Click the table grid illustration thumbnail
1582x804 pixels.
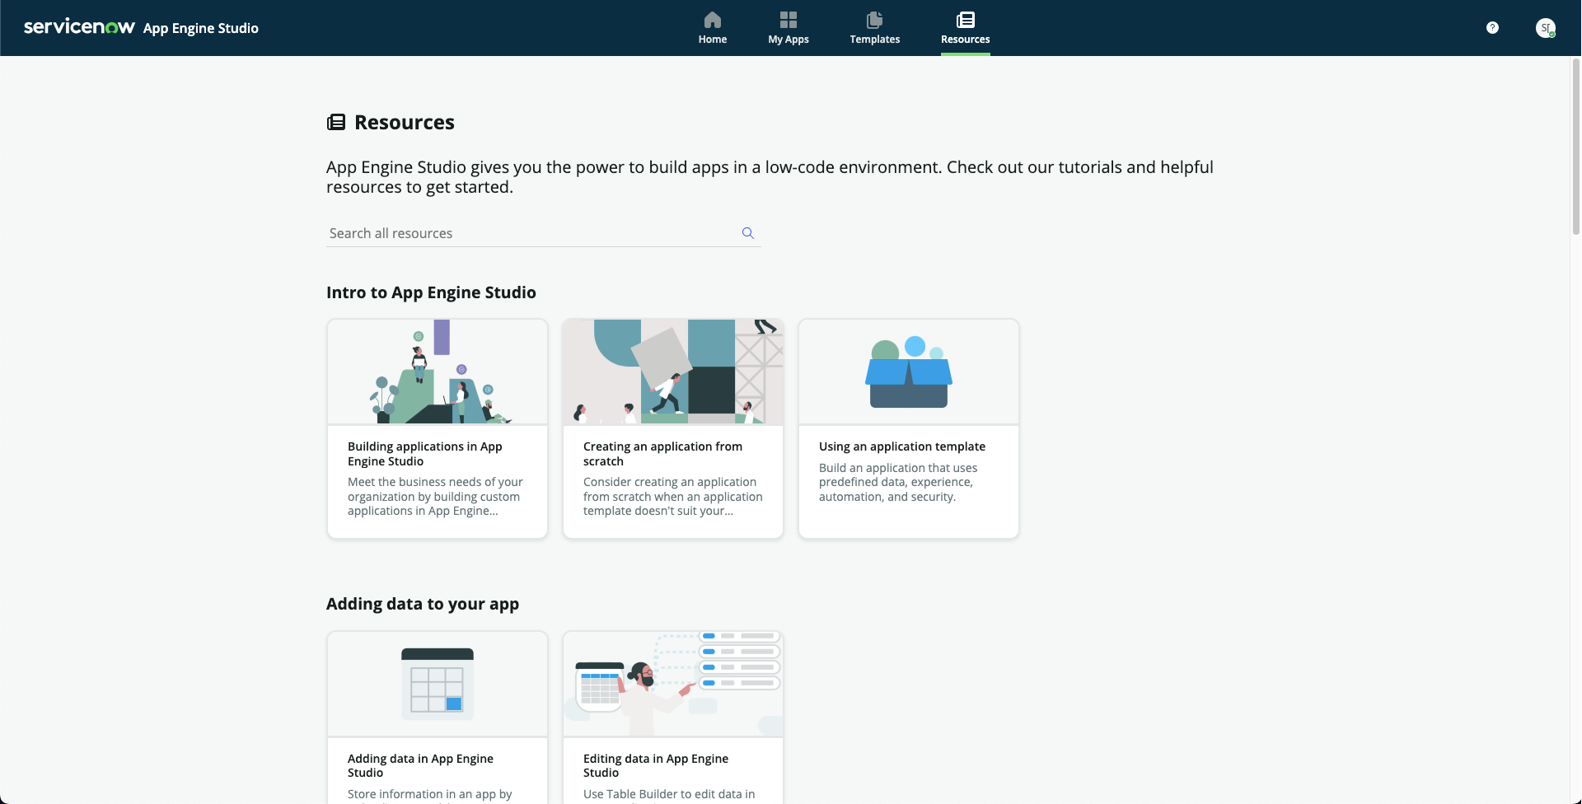pos(437,684)
